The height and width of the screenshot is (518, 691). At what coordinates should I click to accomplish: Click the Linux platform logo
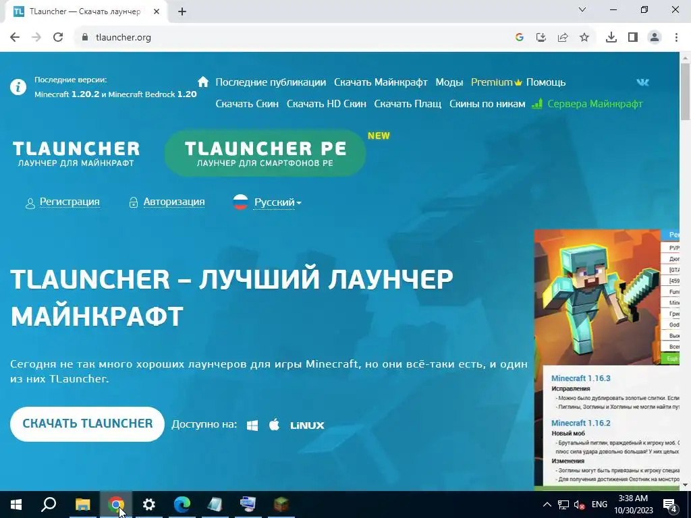pyautogui.click(x=307, y=426)
